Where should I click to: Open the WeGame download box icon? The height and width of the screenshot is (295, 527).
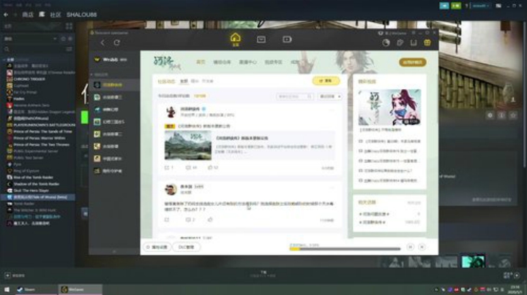414,42
